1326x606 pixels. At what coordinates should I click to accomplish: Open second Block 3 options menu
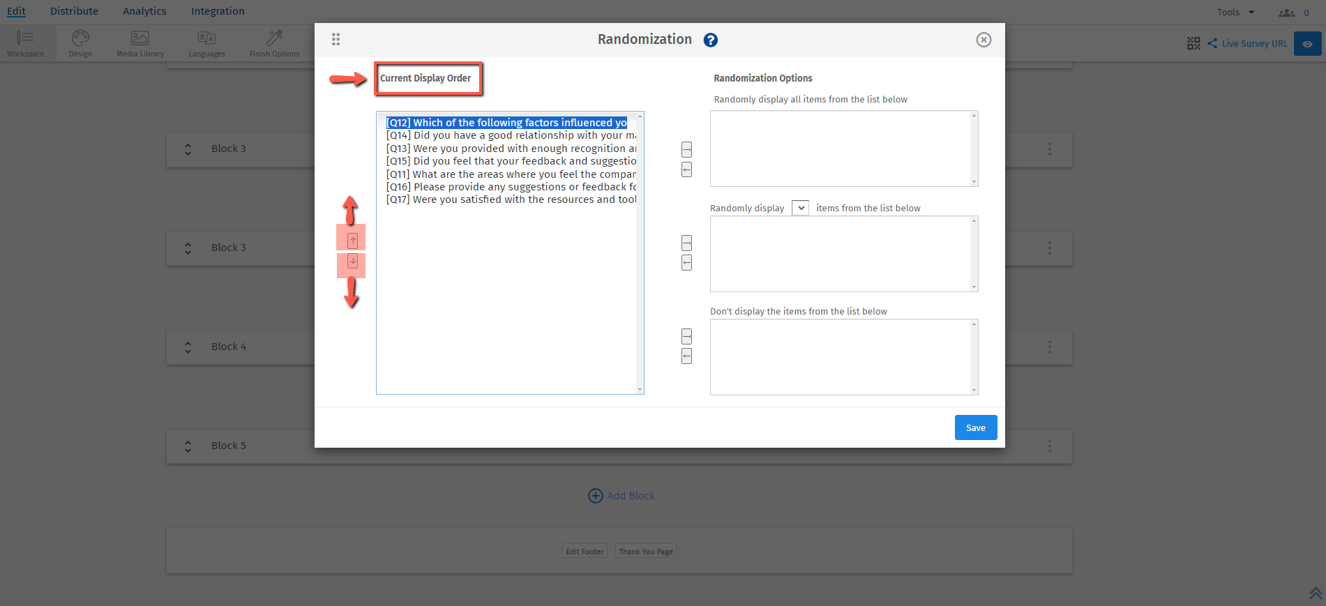(1049, 248)
